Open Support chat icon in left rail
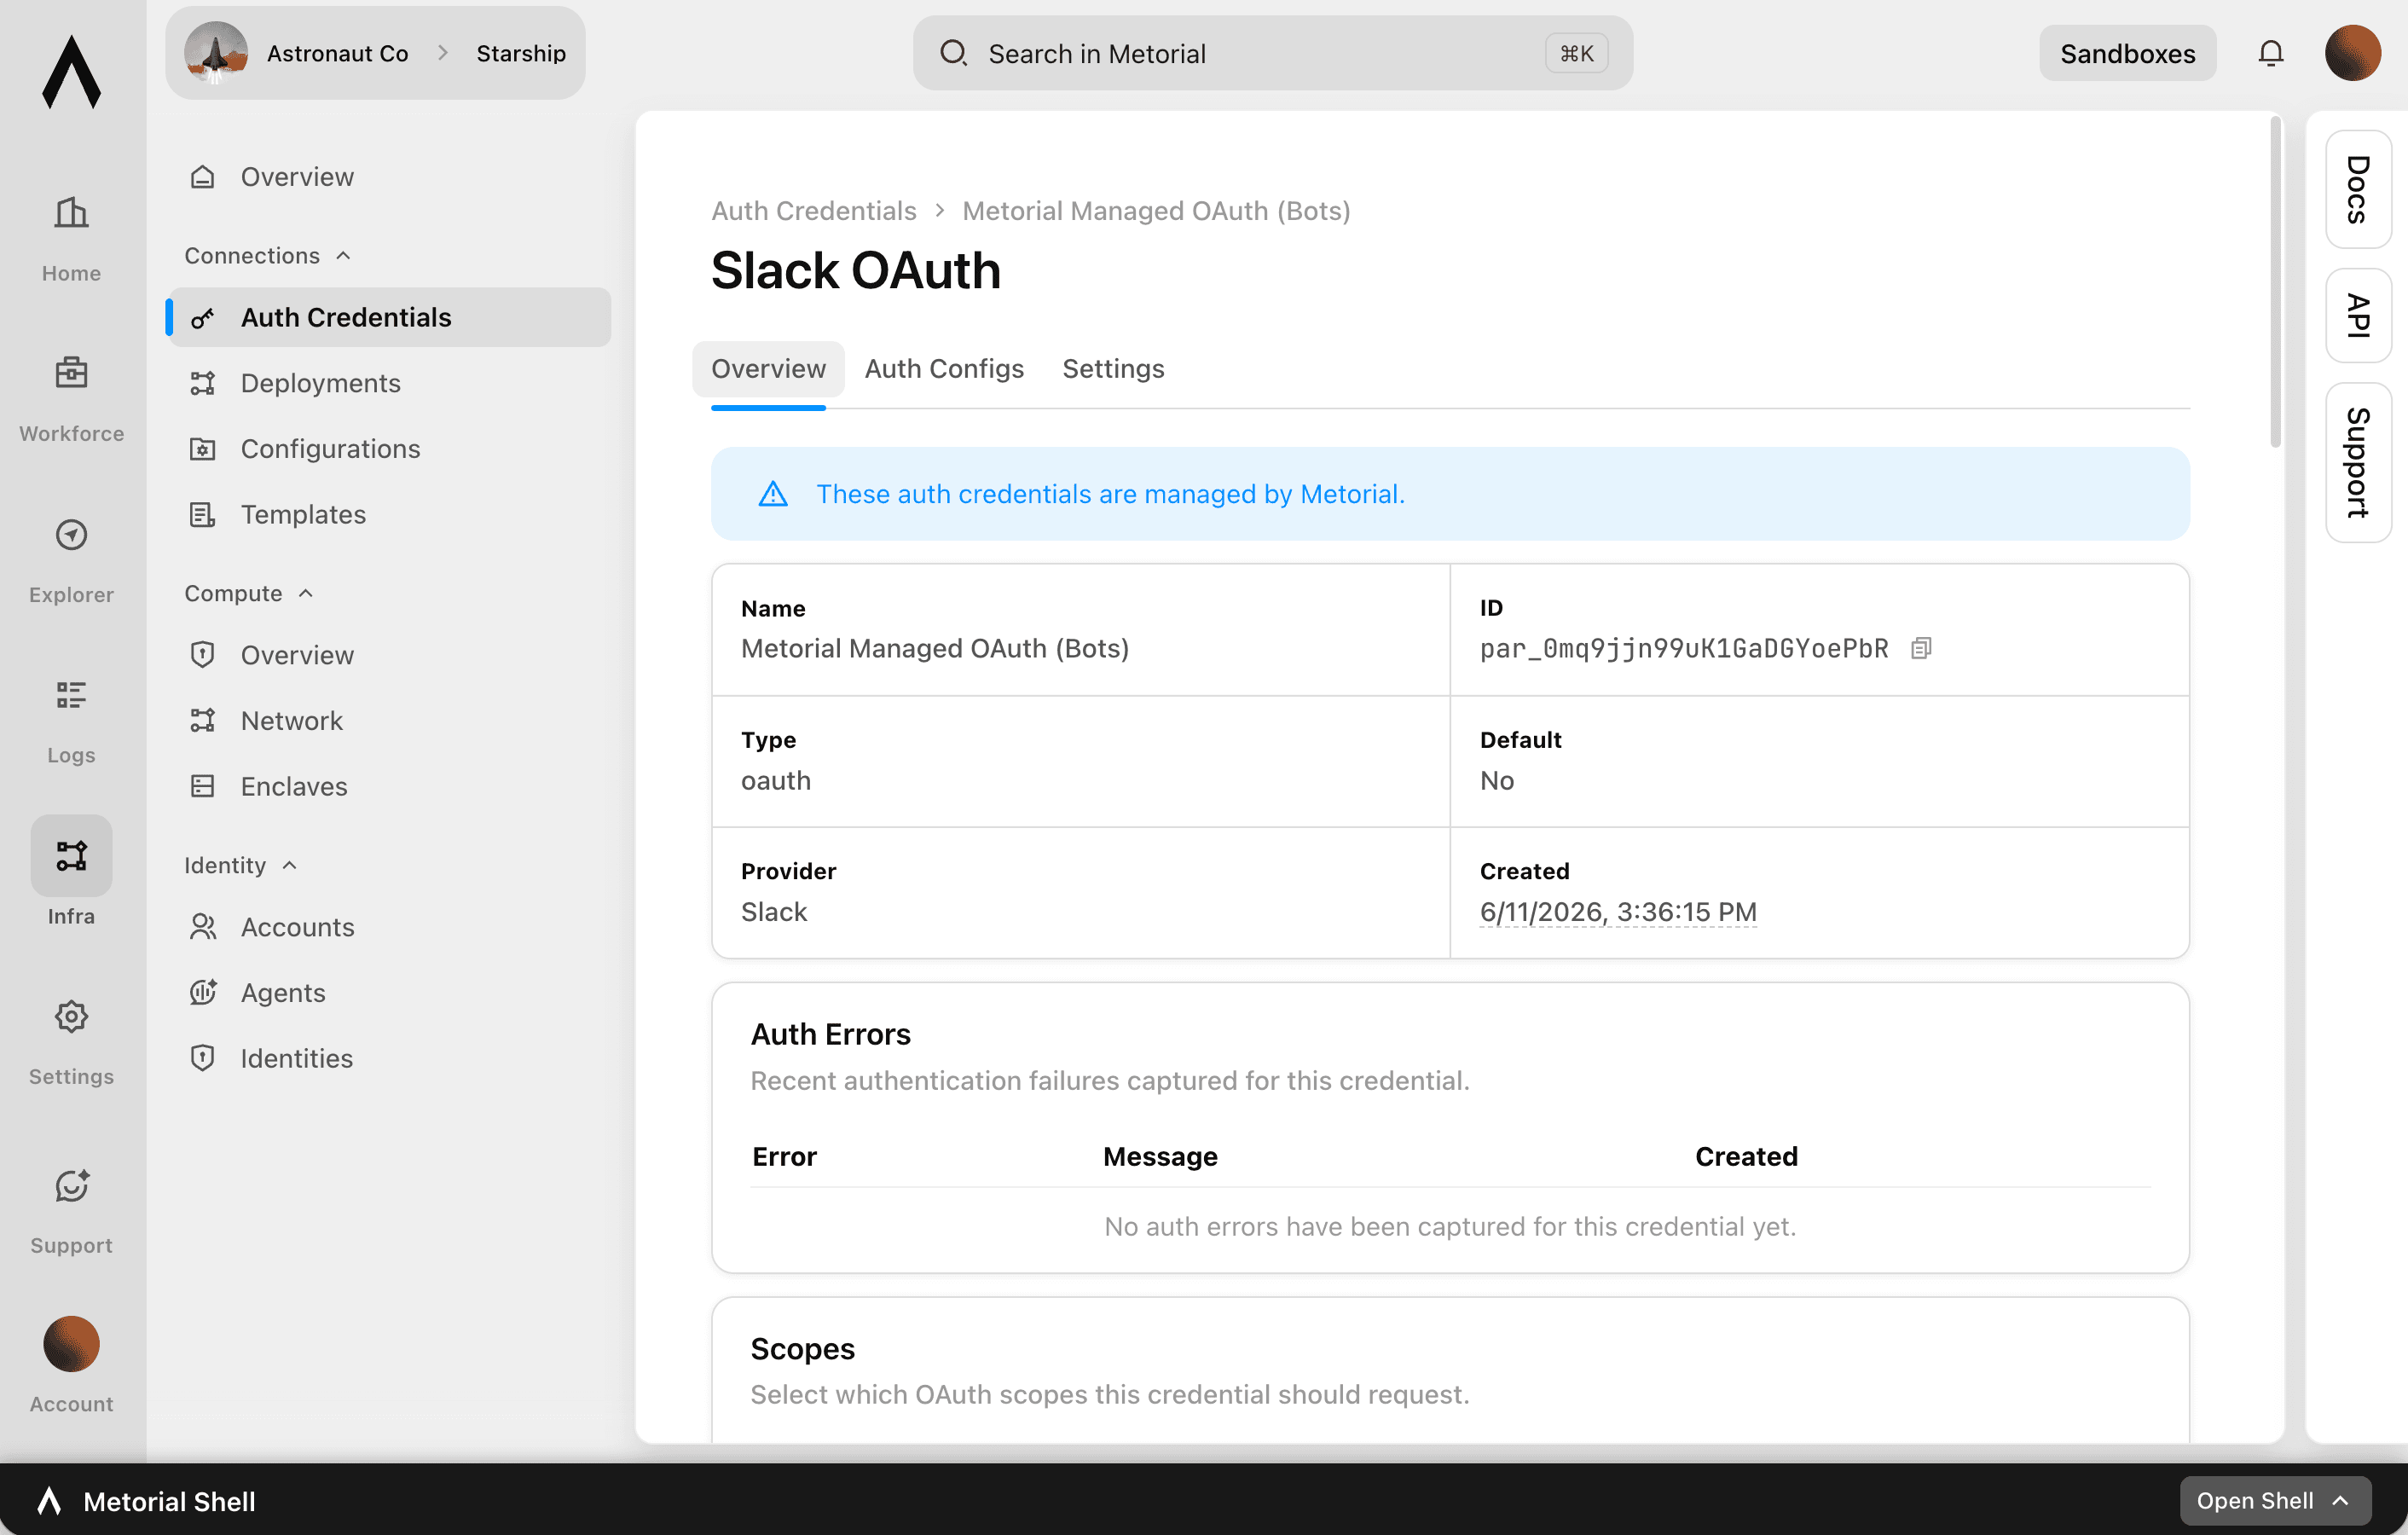Viewport: 2408px width, 1535px height. (x=71, y=1186)
